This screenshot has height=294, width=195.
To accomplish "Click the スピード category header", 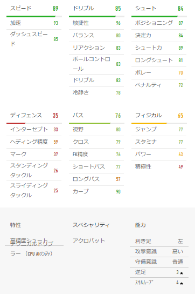I will 21,8.
